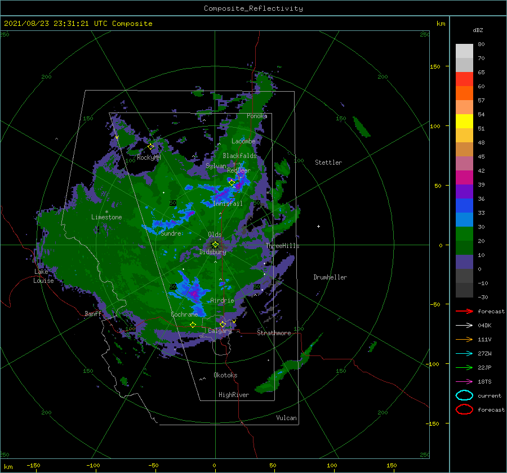Screen dimensions: 507x473
Task: Click the cyan current ellipse icon
Action: coord(464,395)
